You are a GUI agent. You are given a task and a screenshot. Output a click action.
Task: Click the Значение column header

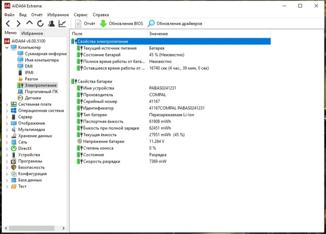point(209,34)
